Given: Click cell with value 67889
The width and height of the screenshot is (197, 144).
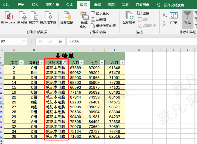Looking at the screenshot, I should pos(76,68).
